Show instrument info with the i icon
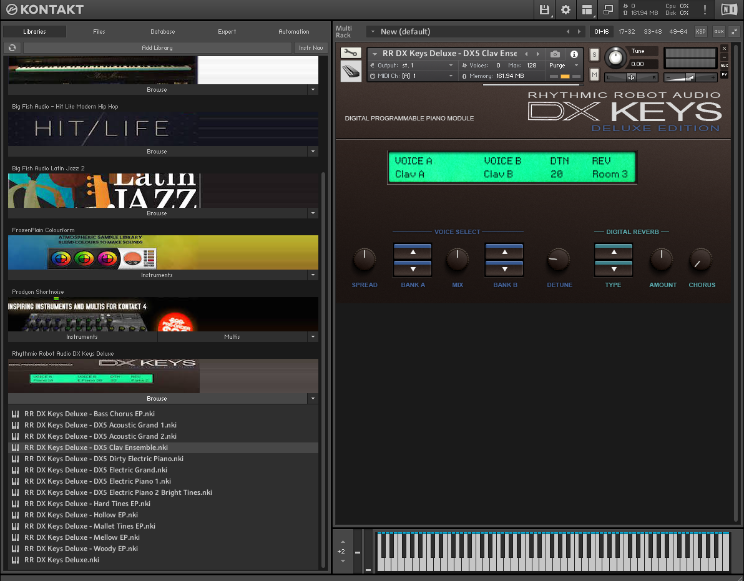 coord(574,54)
